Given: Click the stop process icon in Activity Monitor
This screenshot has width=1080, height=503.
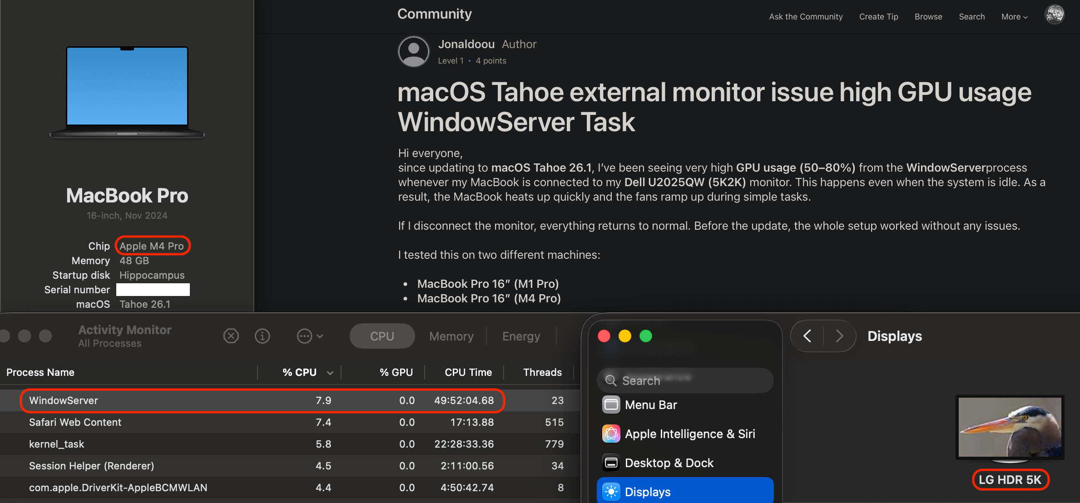Looking at the screenshot, I should [x=231, y=336].
